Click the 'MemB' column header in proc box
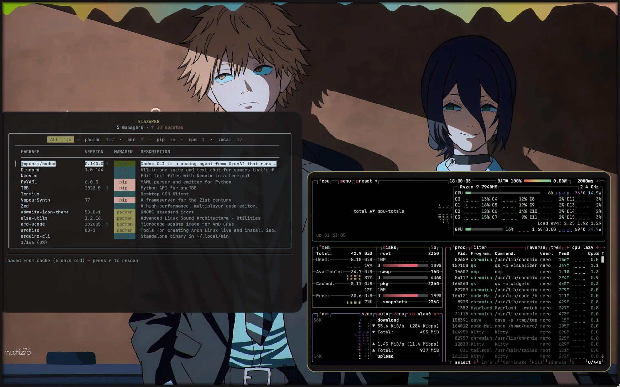 [x=564, y=253]
